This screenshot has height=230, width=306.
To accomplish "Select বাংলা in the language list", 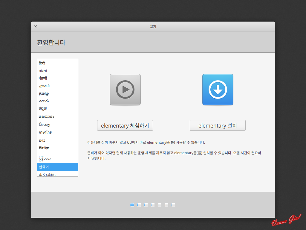I will tap(58, 71).
